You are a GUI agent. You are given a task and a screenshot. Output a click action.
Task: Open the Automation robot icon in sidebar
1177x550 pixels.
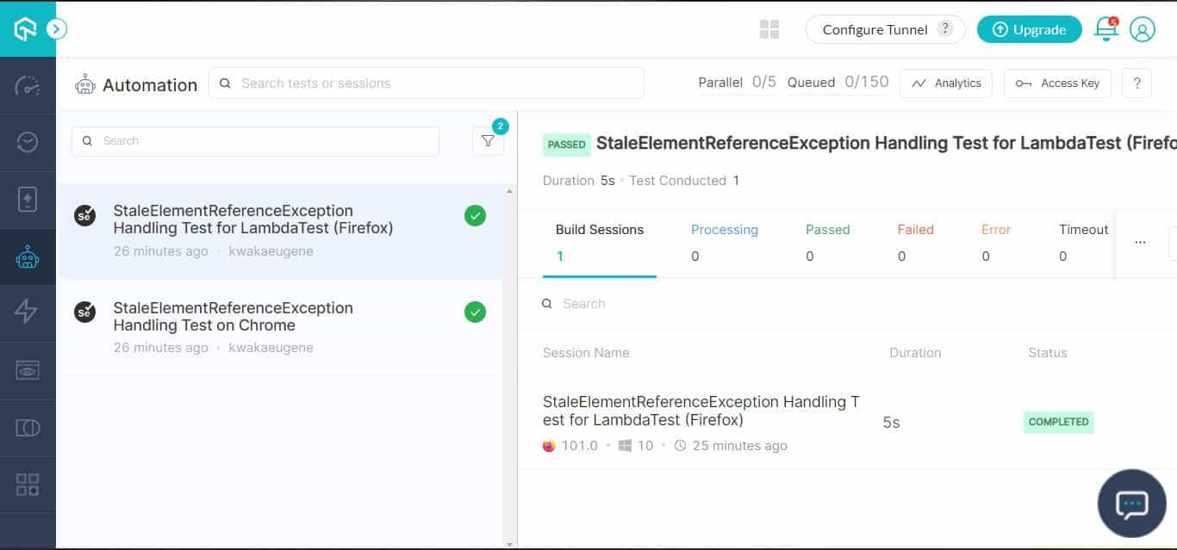point(27,256)
